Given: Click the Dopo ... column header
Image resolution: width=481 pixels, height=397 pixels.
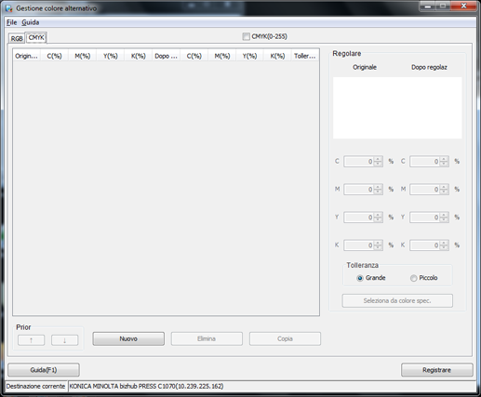Looking at the screenshot, I should (167, 56).
